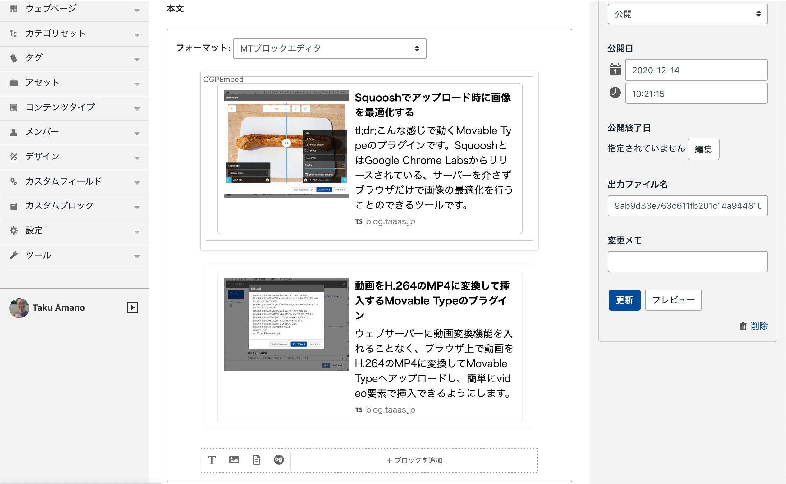Expand the アセット sidebar section arrow
Viewport: 786px width, 484px height.
[x=137, y=84]
